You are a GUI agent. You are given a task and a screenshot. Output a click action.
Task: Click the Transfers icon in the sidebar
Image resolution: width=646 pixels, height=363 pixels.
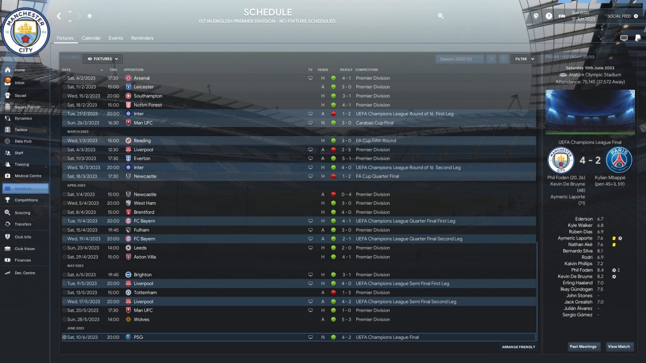[x=8, y=224]
